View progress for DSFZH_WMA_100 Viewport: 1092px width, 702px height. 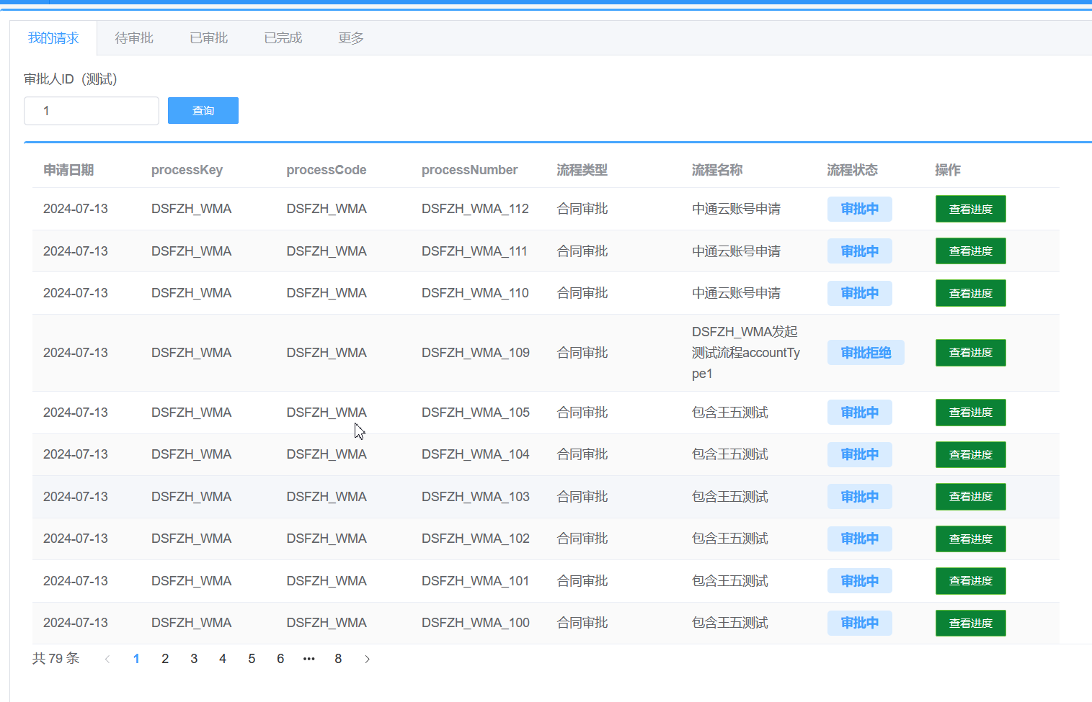[970, 623]
